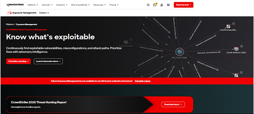Open the Solutions dropdown menu

click(x=62, y=5)
